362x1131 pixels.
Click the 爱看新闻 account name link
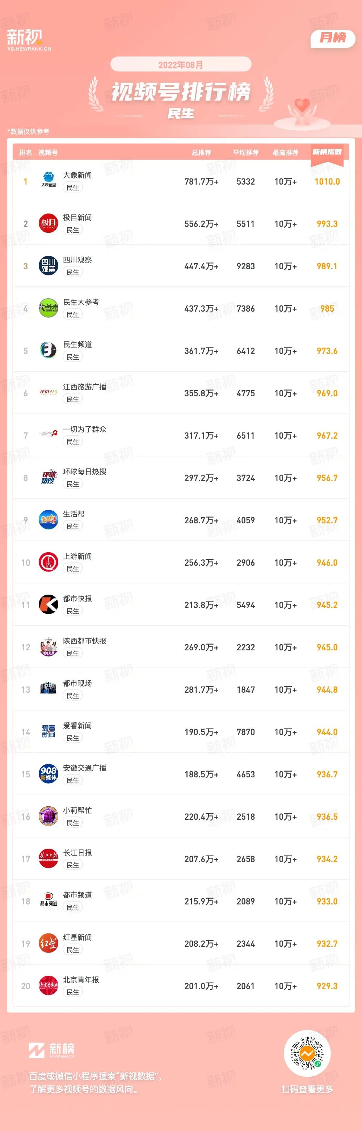click(77, 725)
